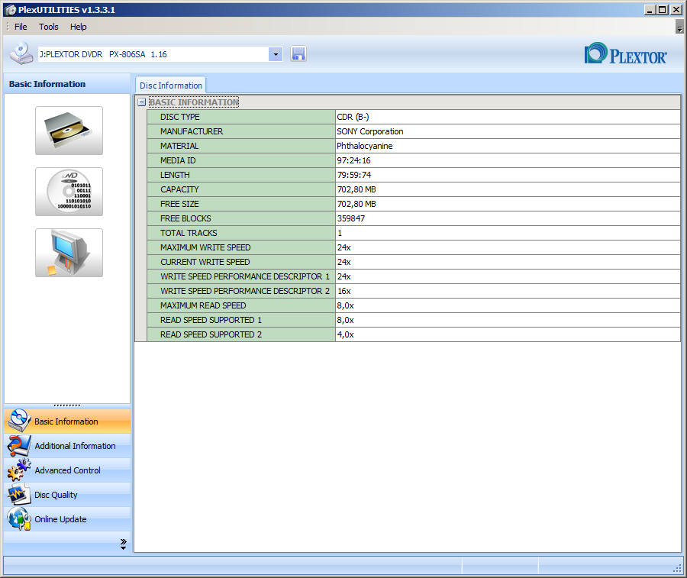
Task: Select the MATERIAL row label
Action: (241, 146)
